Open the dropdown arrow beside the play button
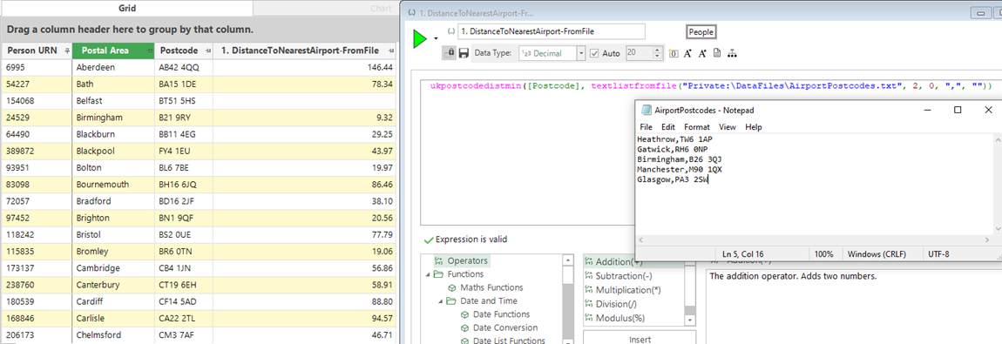The height and width of the screenshot is (344, 1002). pyautogui.click(x=436, y=39)
